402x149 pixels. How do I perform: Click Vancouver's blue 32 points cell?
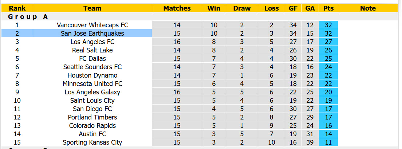tap(328, 25)
